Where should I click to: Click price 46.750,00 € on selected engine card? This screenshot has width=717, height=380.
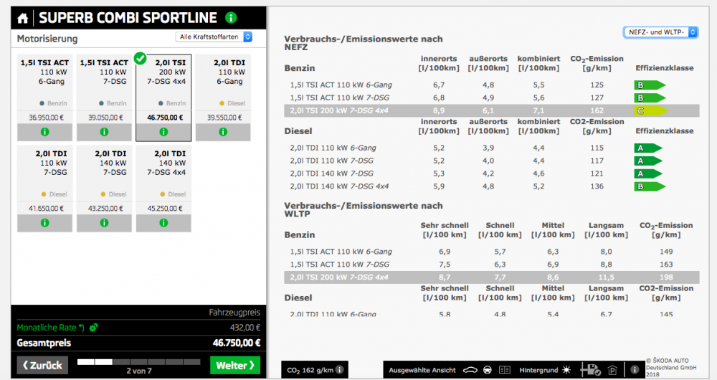coord(165,118)
